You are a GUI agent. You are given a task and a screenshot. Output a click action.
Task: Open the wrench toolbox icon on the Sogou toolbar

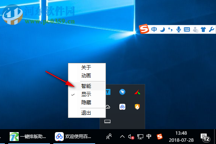[212, 29]
